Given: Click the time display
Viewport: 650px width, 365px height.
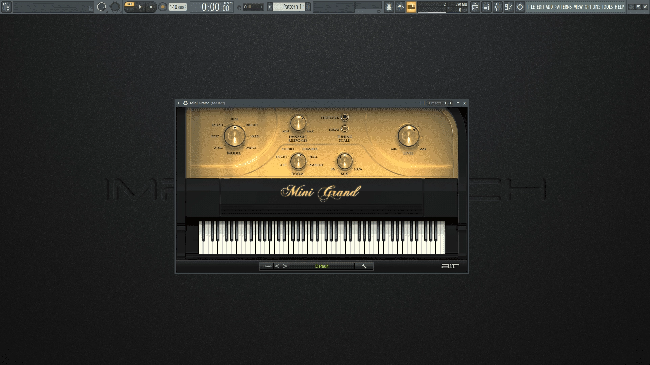Looking at the screenshot, I should click(x=212, y=7).
